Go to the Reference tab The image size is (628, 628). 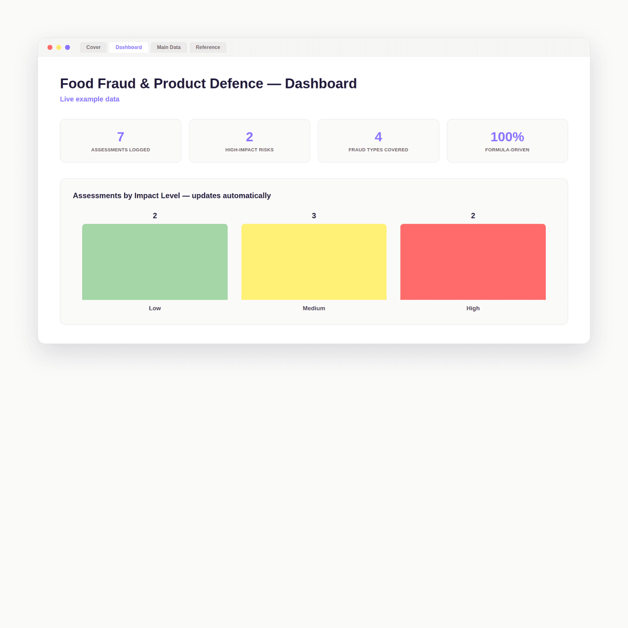click(208, 47)
